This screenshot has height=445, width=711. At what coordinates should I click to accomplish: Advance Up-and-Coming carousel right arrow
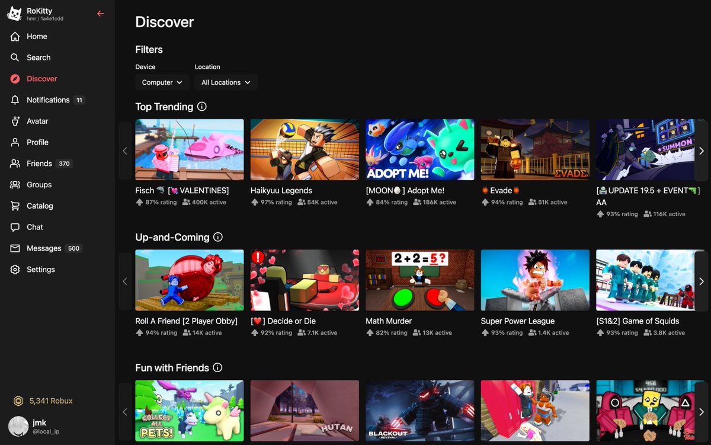pos(702,281)
